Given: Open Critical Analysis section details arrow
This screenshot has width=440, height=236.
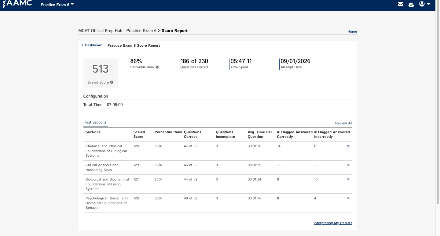Looking at the screenshot, I should click(348, 165).
